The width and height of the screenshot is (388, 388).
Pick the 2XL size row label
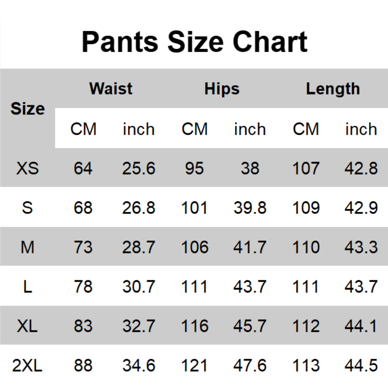point(28,365)
